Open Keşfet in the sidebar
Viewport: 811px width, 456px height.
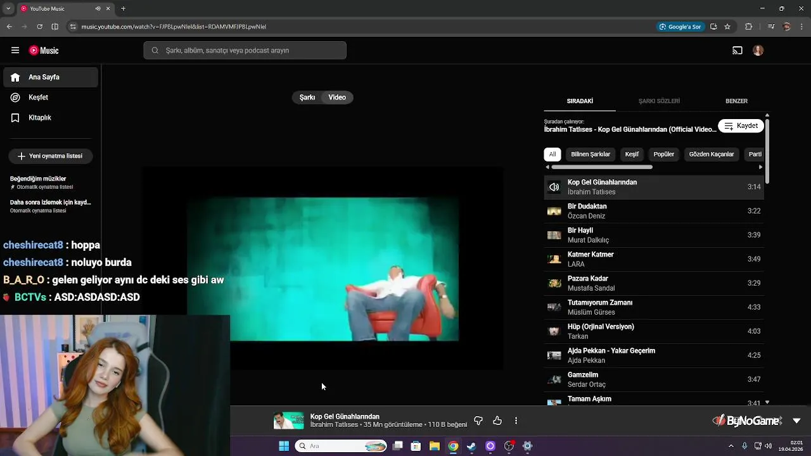(51, 98)
